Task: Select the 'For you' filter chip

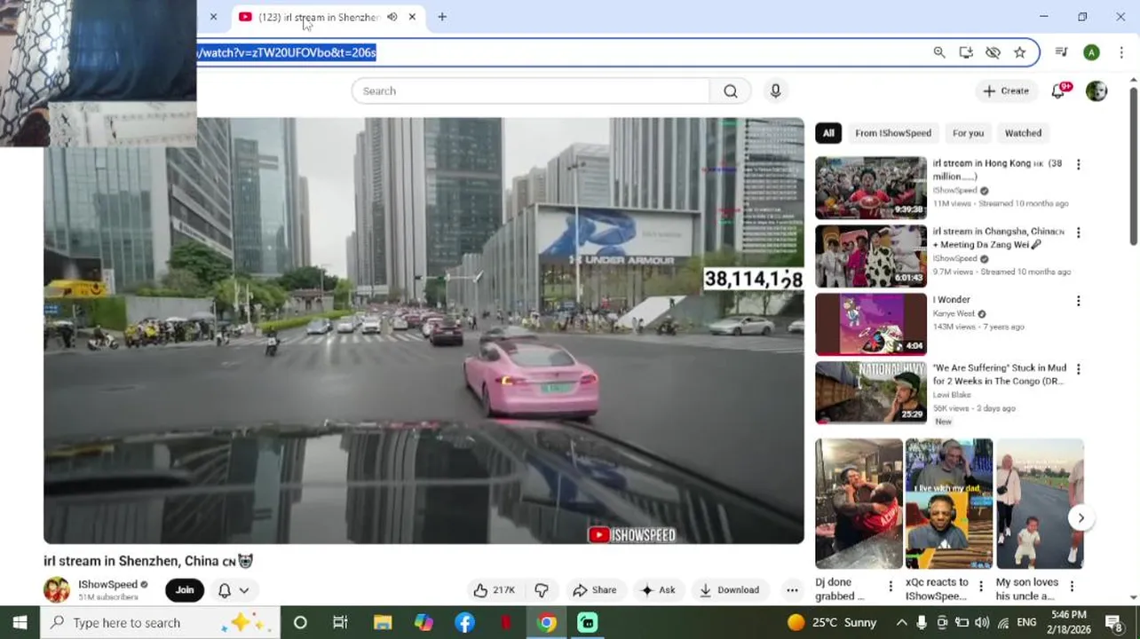Action: point(968,133)
